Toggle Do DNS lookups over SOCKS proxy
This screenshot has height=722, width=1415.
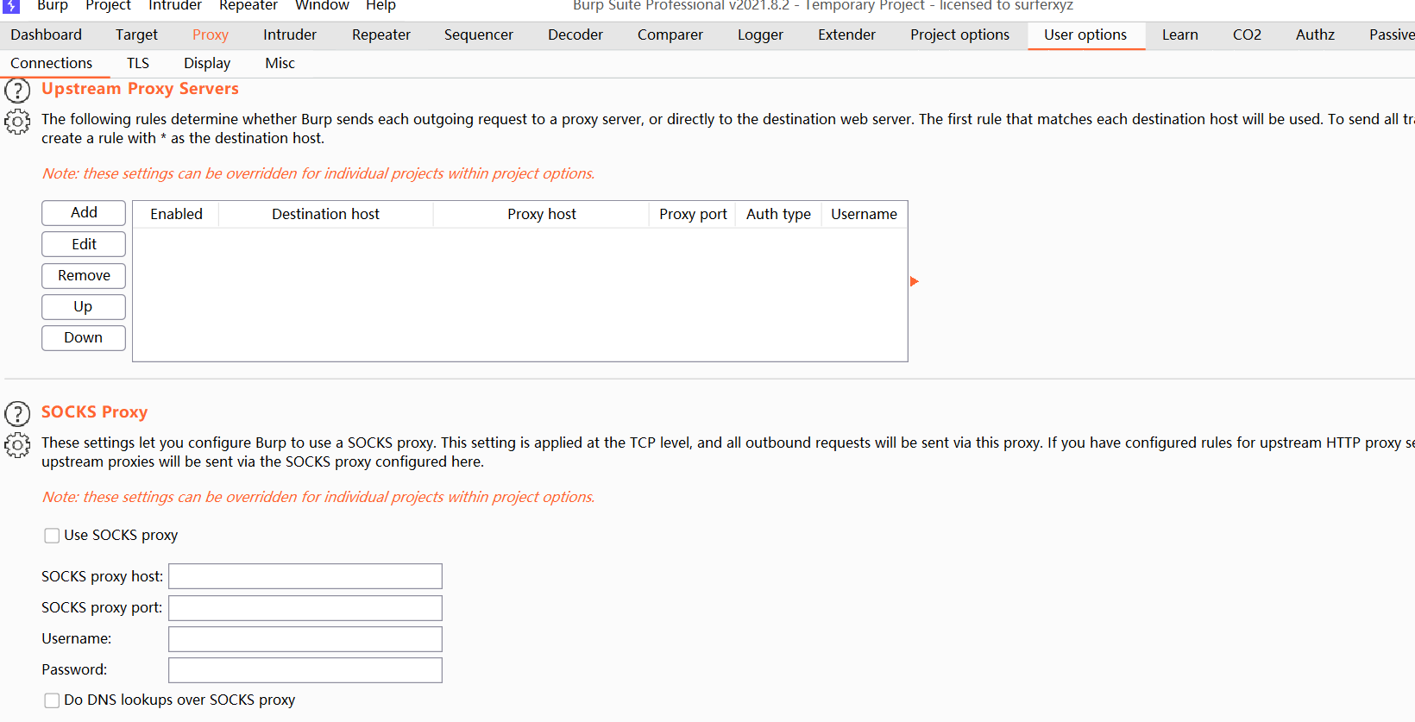52,700
